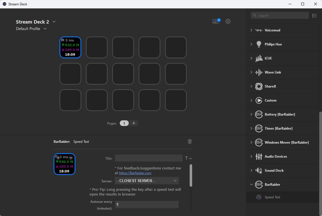Expand the Timer [BarRaider] category
The height and width of the screenshot is (216, 322).
[251, 128]
